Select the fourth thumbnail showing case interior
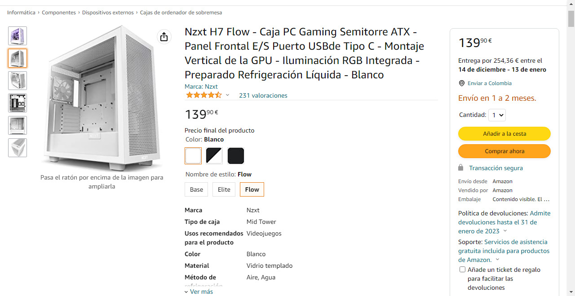 coord(18,103)
